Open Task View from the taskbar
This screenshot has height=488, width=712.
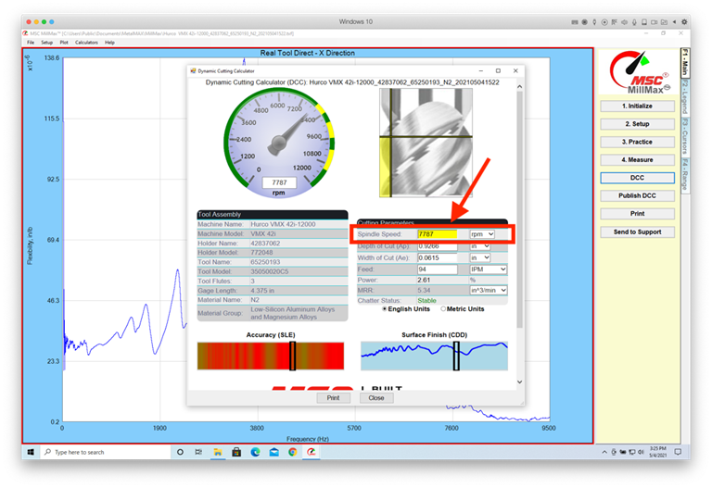198,452
